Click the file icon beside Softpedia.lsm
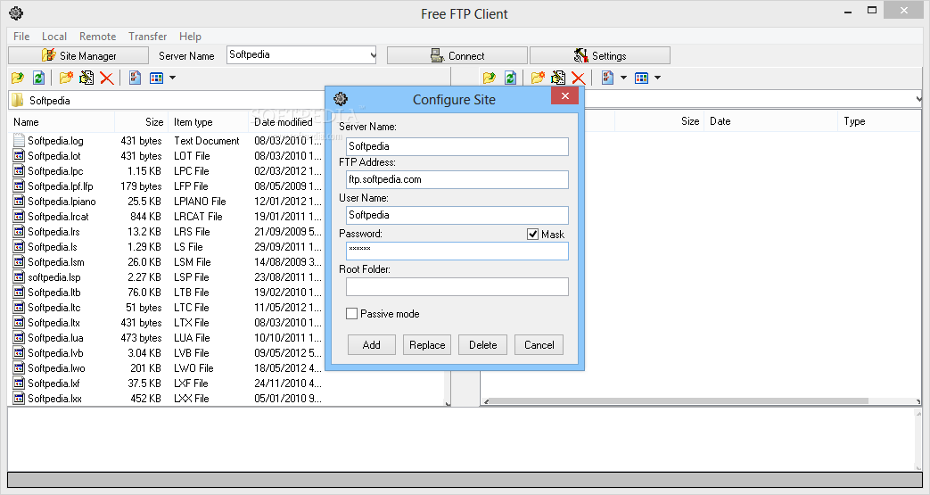Image resolution: width=930 pixels, height=495 pixels. [x=19, y=261]
